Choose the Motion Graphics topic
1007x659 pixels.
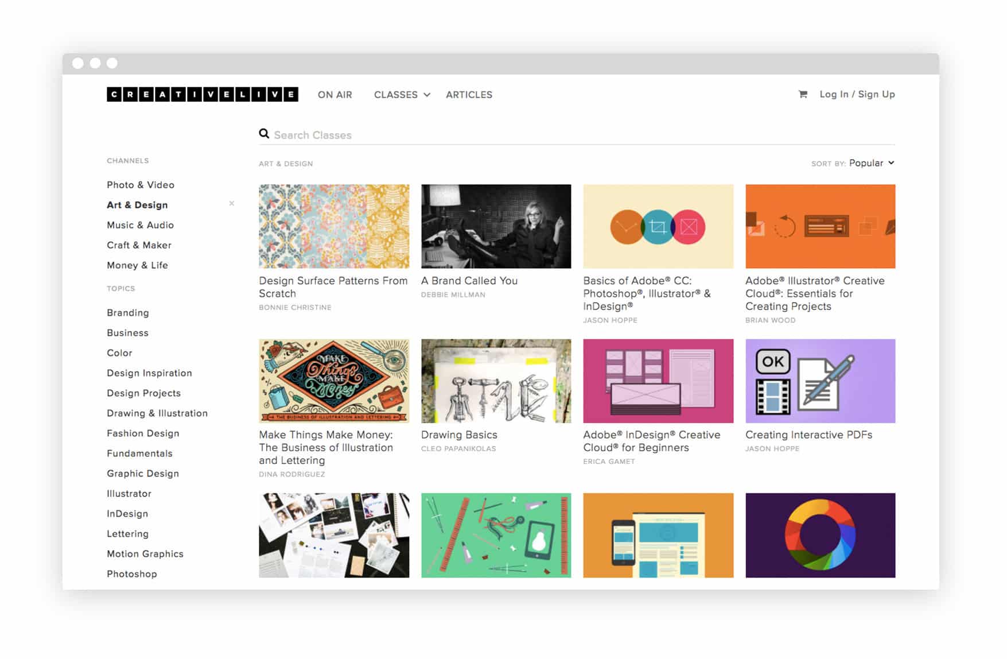(x=145, y=554)
